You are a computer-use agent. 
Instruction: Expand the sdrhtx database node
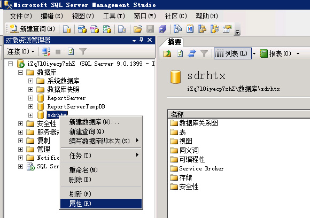tap(30, 115)
